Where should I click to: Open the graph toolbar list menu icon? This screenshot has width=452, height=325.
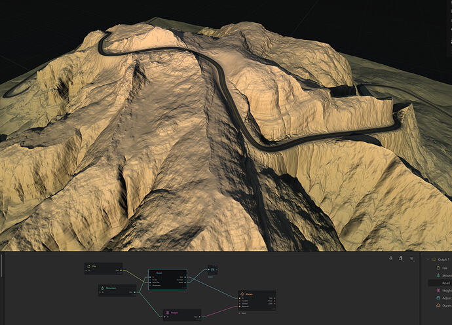[411, 259]
